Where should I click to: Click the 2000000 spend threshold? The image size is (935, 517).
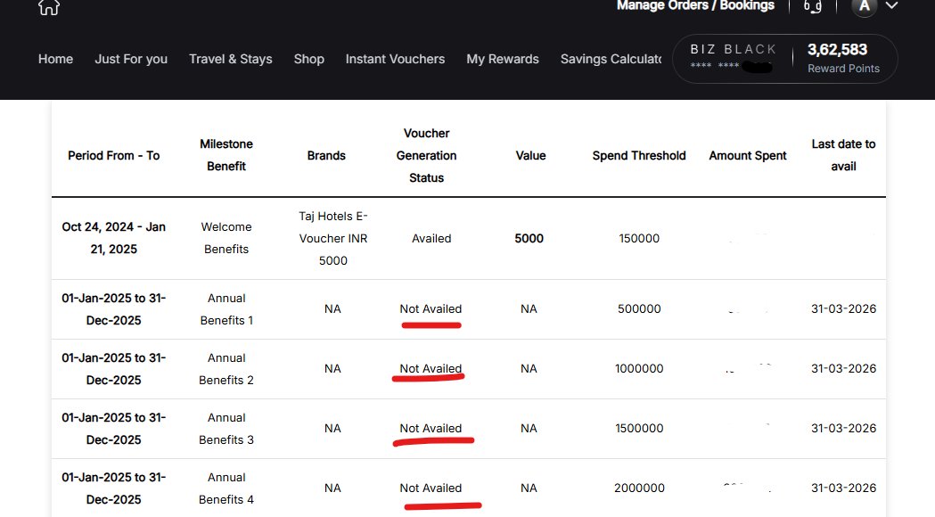pos(639,488)
